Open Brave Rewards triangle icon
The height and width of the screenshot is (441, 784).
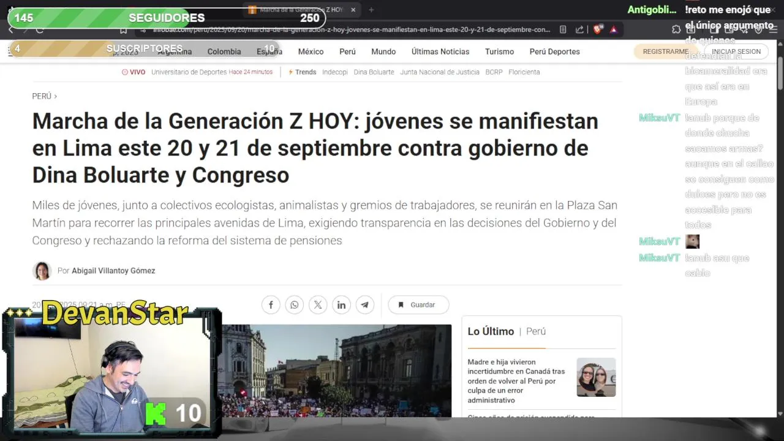[614, 29]
